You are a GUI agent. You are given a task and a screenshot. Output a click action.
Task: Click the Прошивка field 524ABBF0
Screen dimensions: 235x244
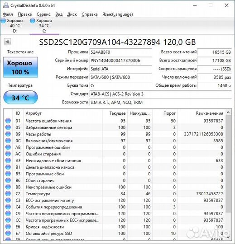click(121, 52)
